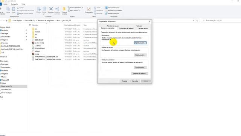Select the jre folder
241x136 pixels.
[36, 34]
